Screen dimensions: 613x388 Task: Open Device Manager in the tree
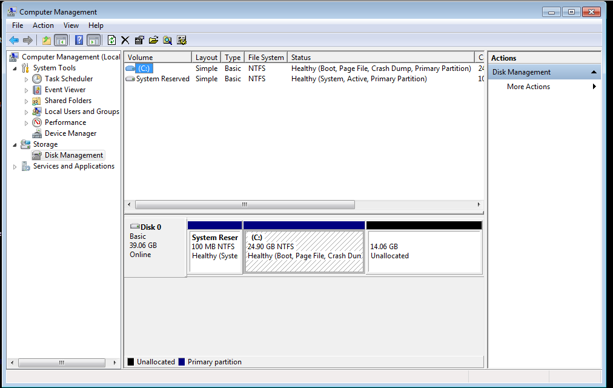click(x=70, y=133)
